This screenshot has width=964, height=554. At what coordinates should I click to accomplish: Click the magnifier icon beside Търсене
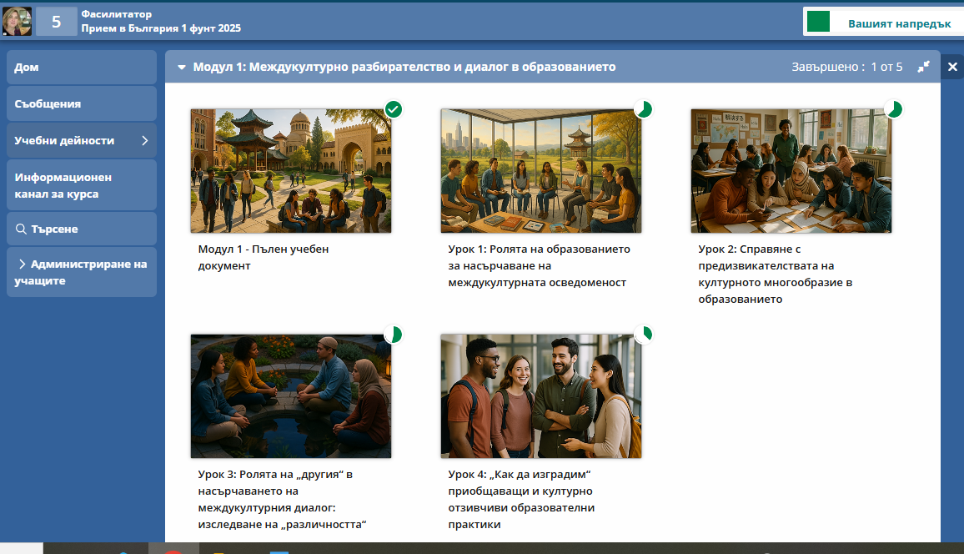(21, 229)
